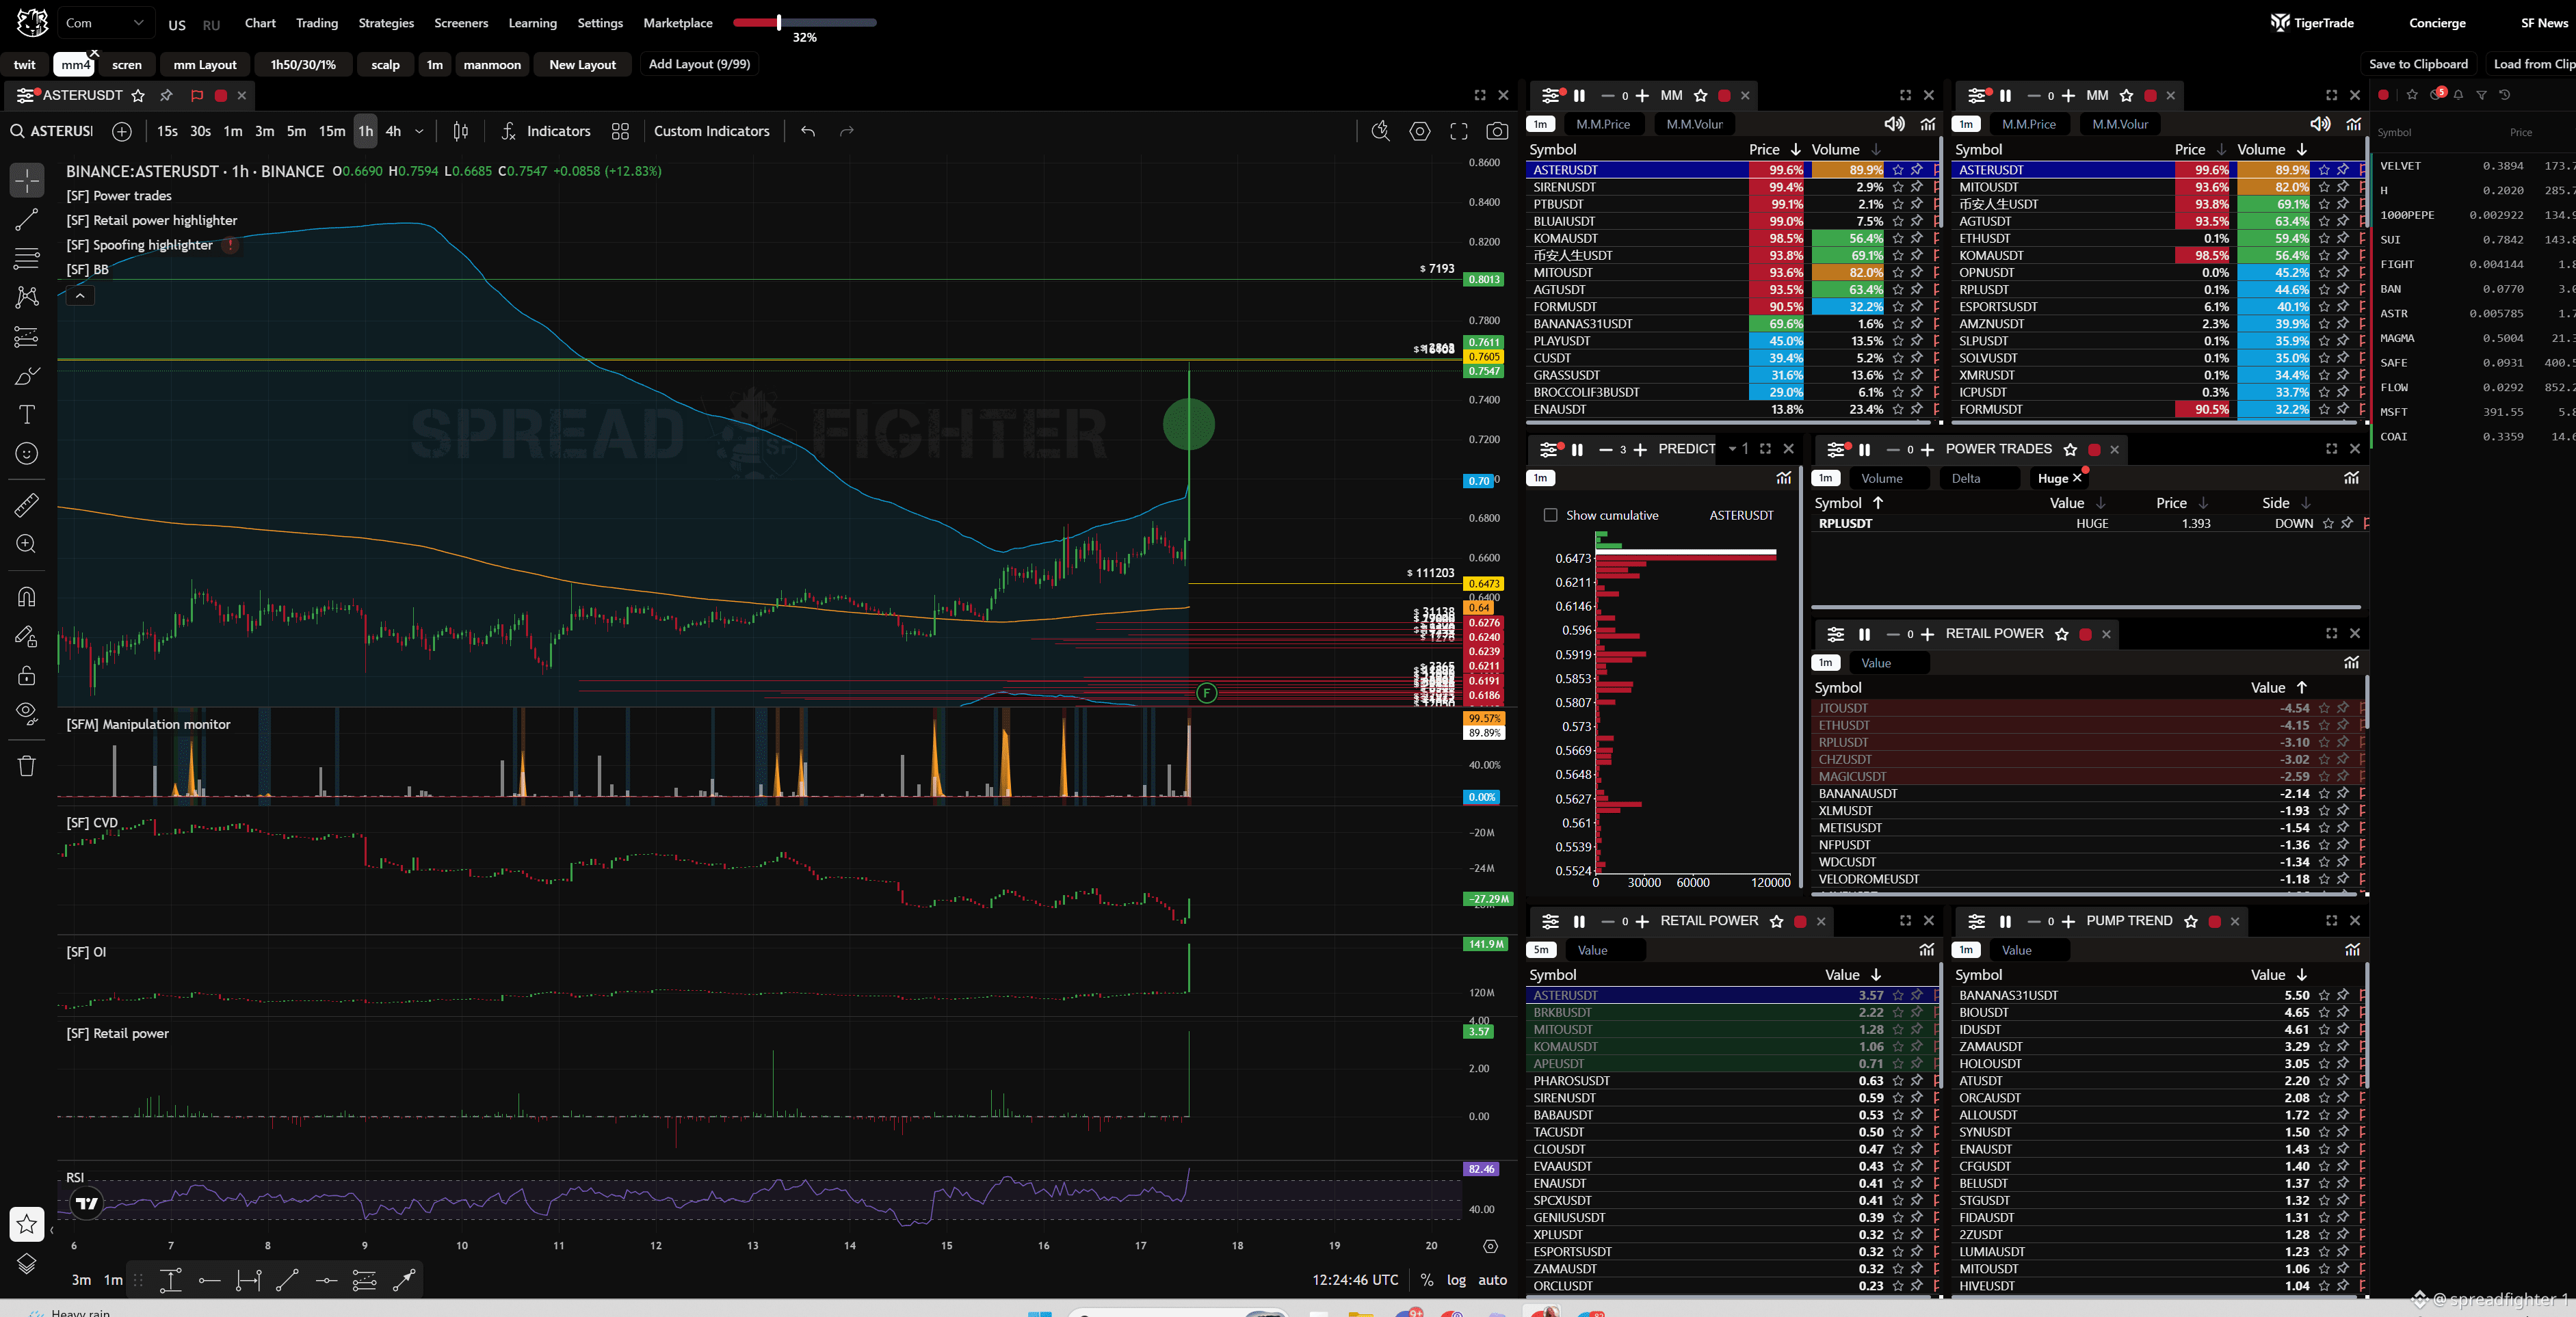Open the alerts bell in the watchlist panel

tap(2458, 95)
